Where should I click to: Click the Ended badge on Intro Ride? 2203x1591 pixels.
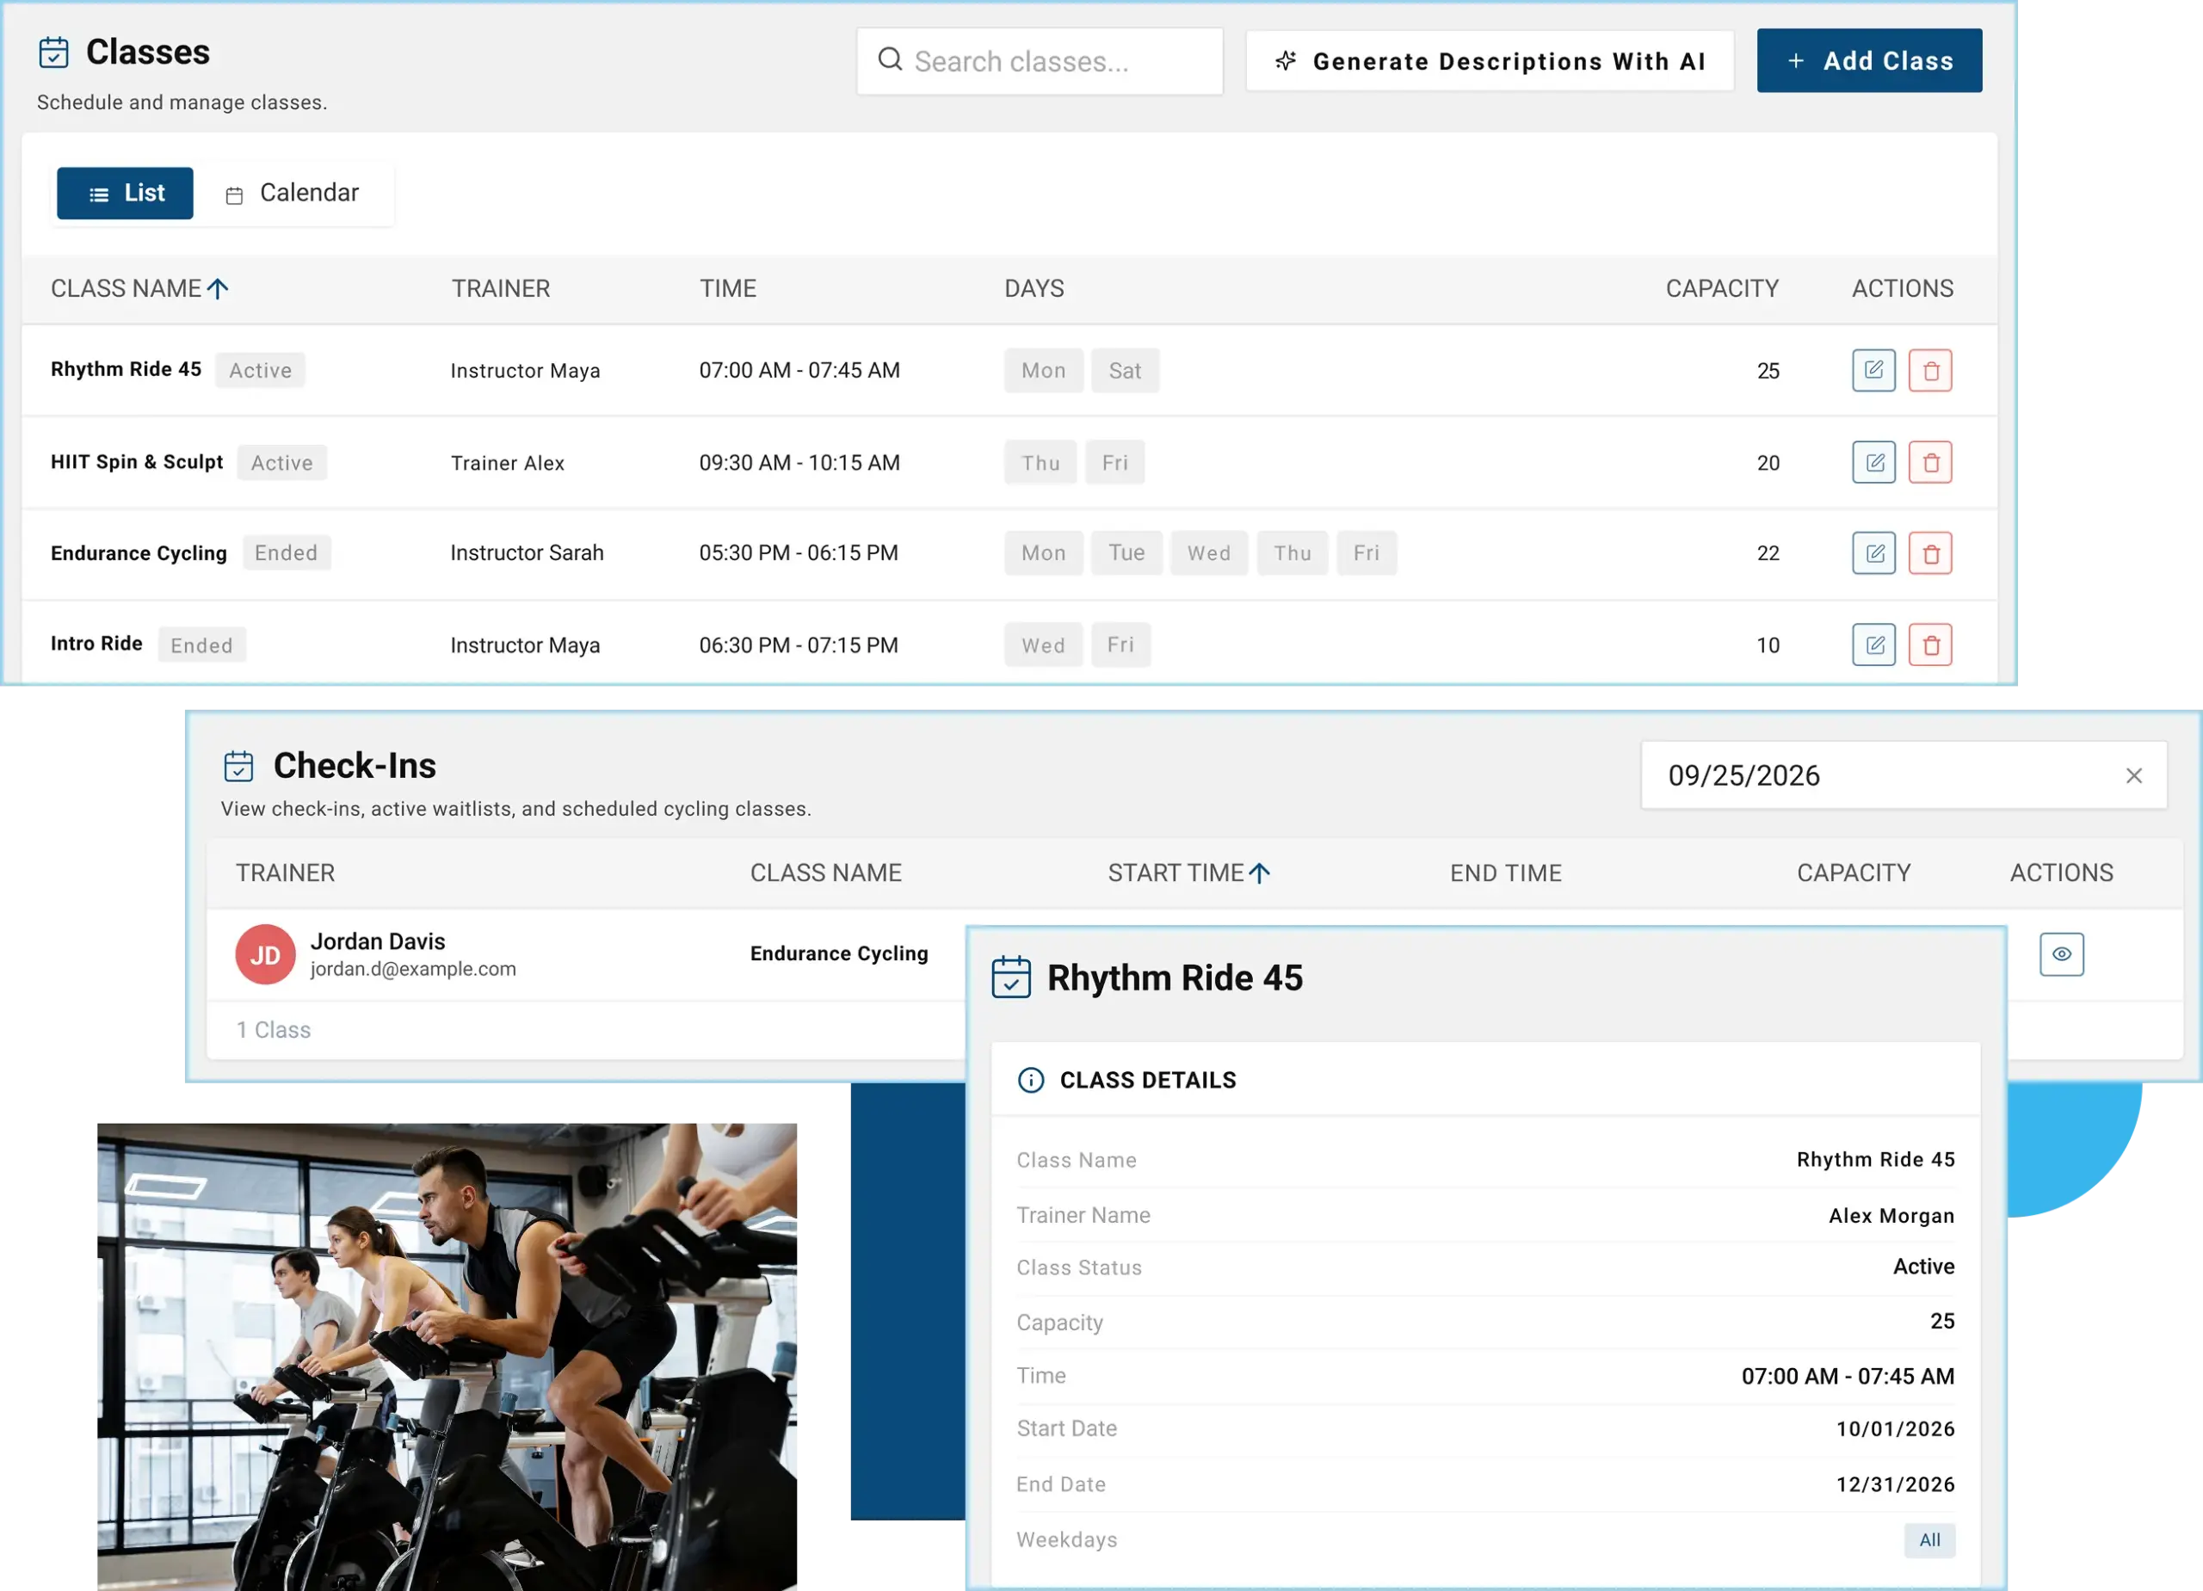[x=201, y=645]
